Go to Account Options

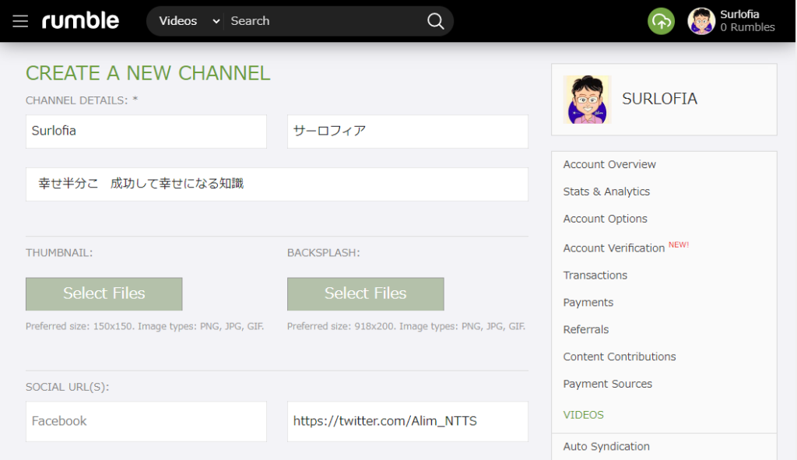click(x=605, y=219)
